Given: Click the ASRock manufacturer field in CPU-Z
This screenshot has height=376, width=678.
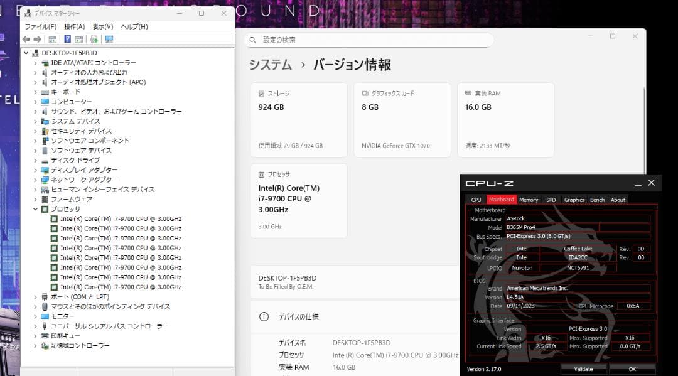Looking at the screenshot, I should click(x=578, y=218).
